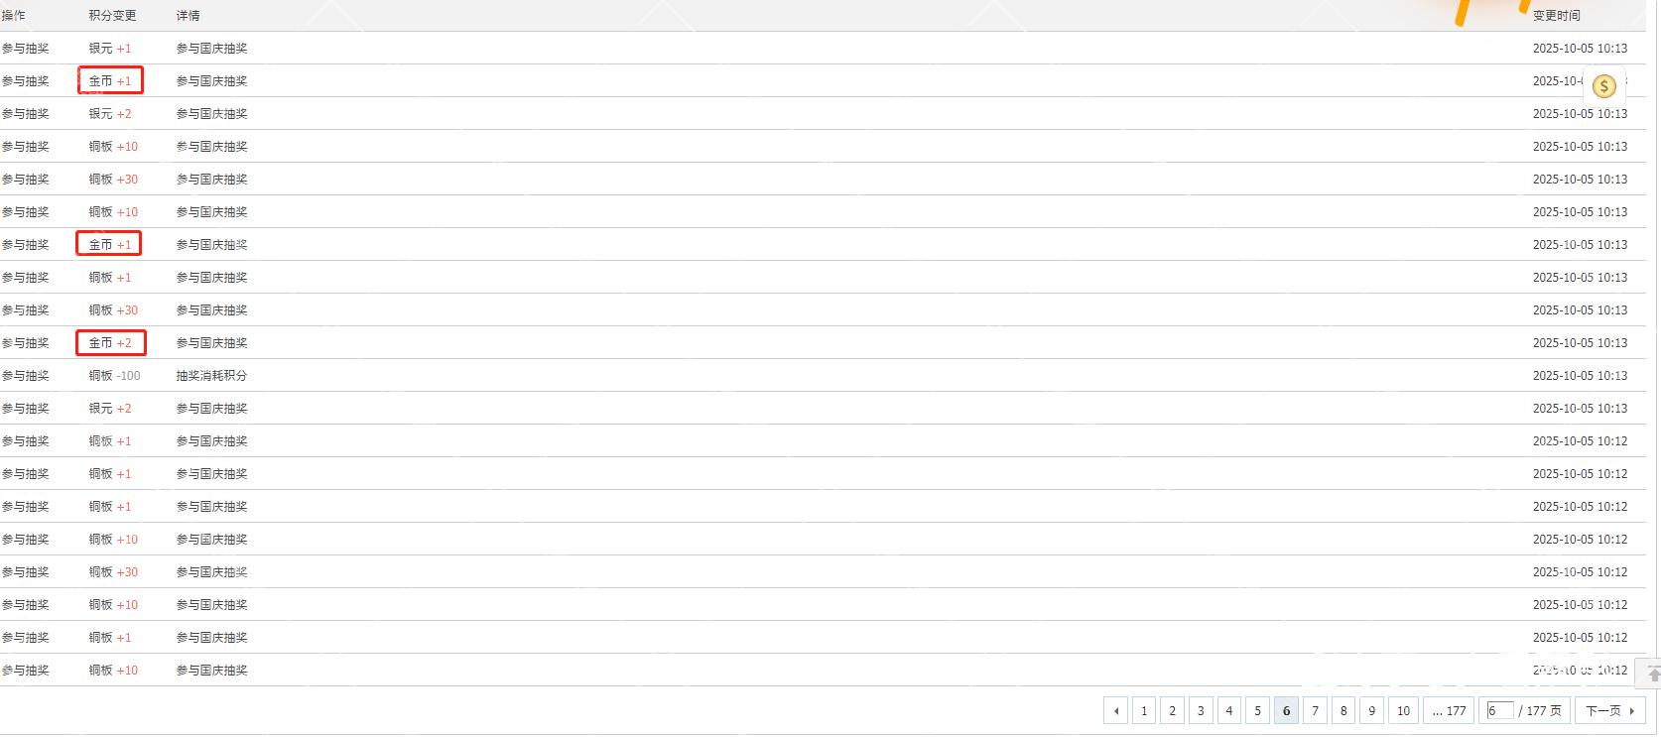Jump to the last page 177
This screenshot has width=1661, height=737.
click(1449, 710)
